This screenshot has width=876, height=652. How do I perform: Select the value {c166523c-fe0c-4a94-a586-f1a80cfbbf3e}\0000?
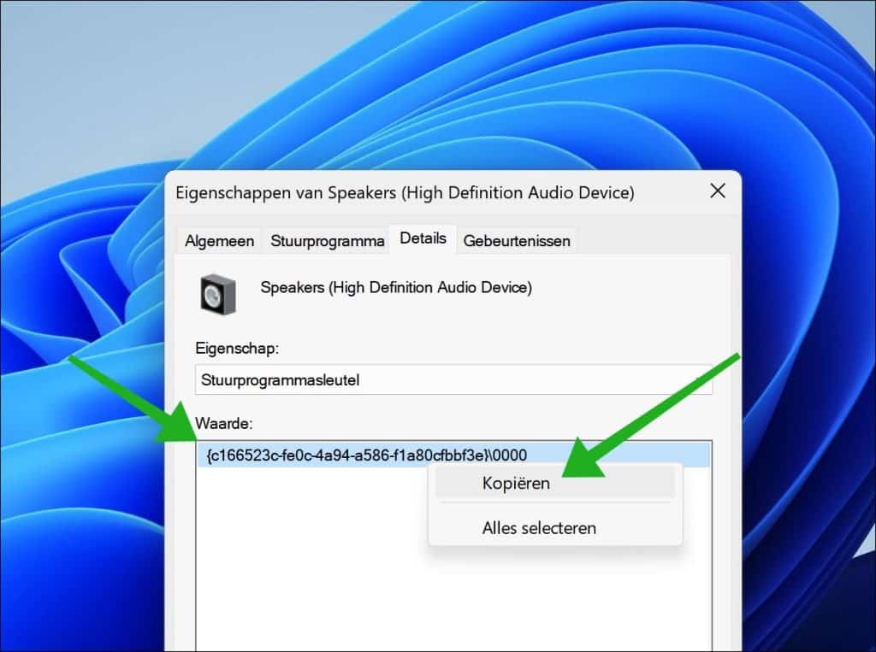(453, 455)
